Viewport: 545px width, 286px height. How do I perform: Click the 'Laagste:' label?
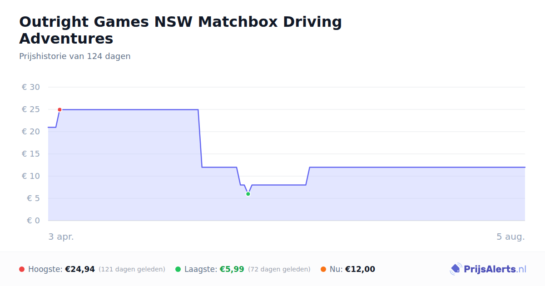[201, 269]
